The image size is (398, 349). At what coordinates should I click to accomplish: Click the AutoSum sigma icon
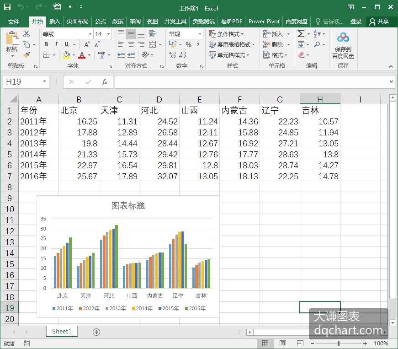(301, 34)
